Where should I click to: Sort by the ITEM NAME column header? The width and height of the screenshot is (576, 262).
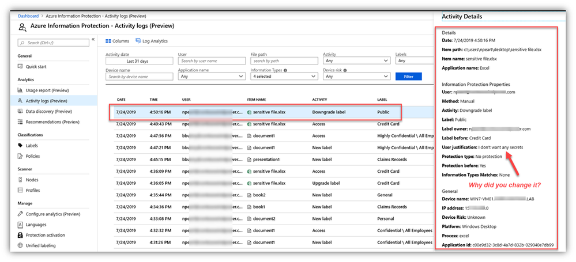coord(257,100)
